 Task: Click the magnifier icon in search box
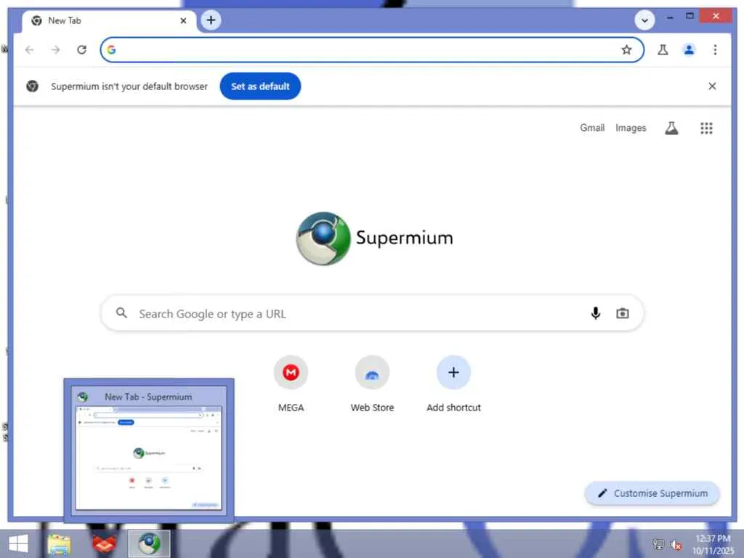[x=121, y=313]
